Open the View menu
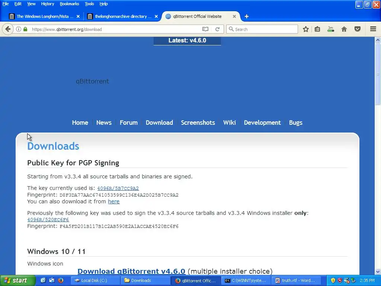This screenshot has width=381, height=286. [31, 4]
